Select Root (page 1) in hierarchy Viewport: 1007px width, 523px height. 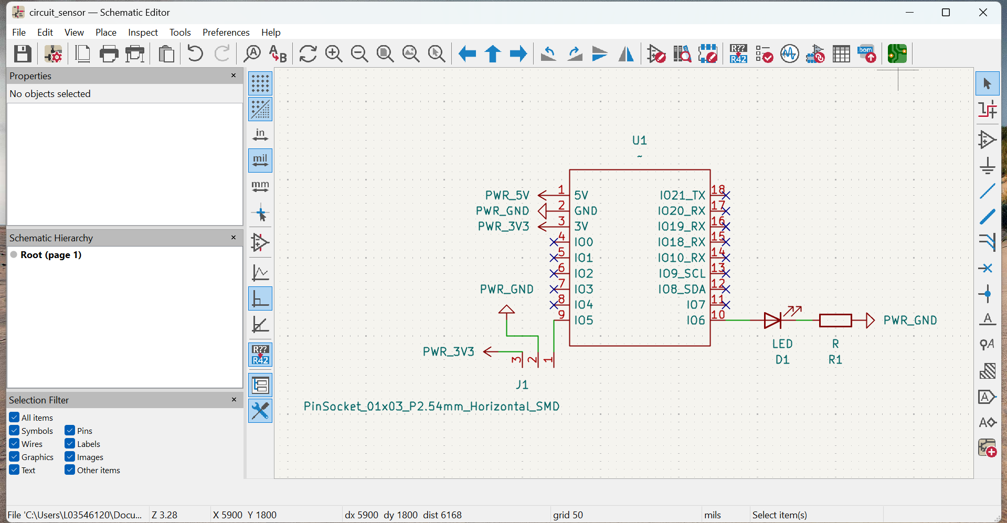pos(51,255)
